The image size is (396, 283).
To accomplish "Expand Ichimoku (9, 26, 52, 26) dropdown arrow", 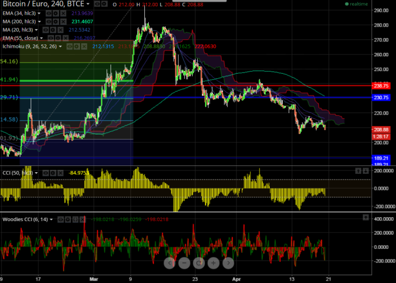I will point(60,47).
